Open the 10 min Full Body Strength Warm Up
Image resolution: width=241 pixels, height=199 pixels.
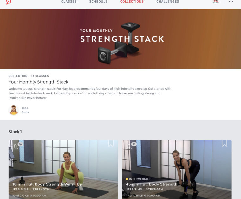click(x=47, y=184)
